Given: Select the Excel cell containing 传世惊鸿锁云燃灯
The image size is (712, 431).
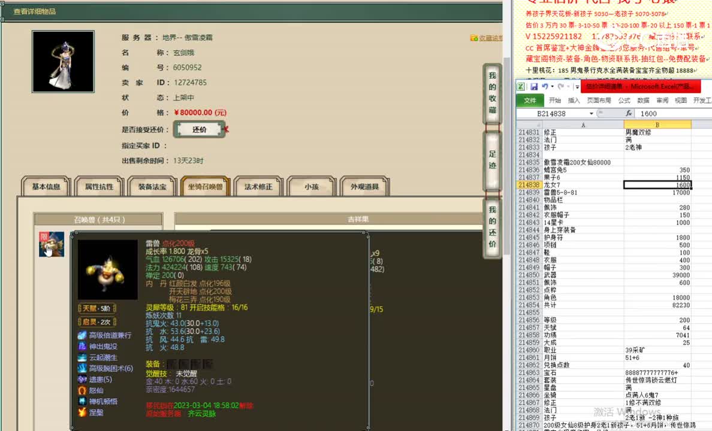Looking at the screenshot, I should tap(657, 380).
